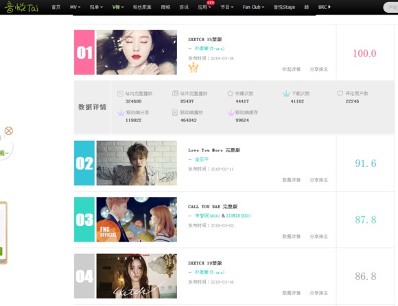Click the mobile cache crown icon
The image size is (398, 306).
(231, 113)
